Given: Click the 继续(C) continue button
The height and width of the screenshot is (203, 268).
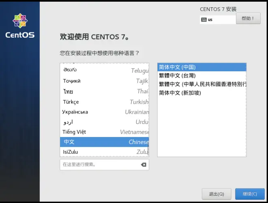Looking at the screenshot, I should (x=250, y=194).
